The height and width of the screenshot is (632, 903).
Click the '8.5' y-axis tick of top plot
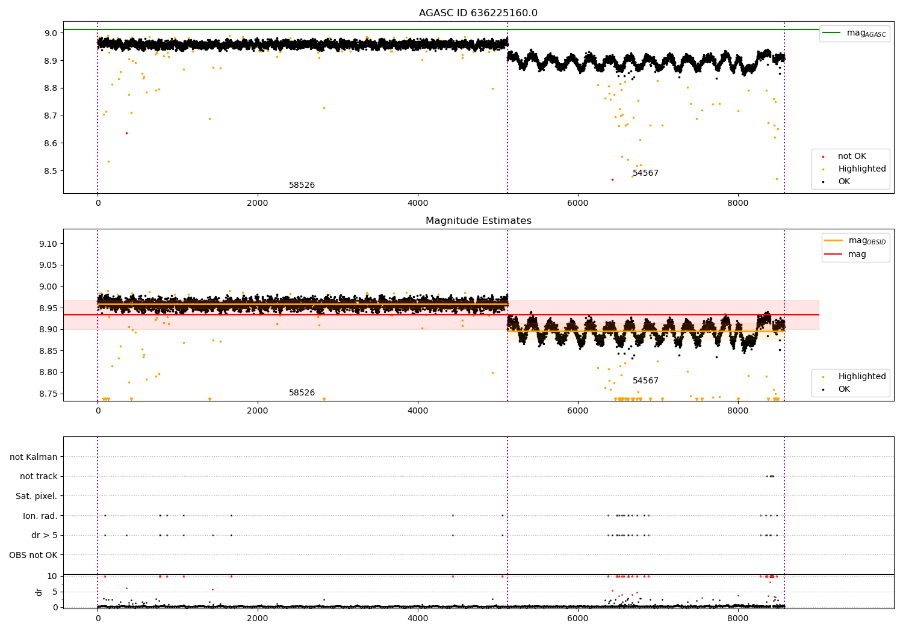51,171
